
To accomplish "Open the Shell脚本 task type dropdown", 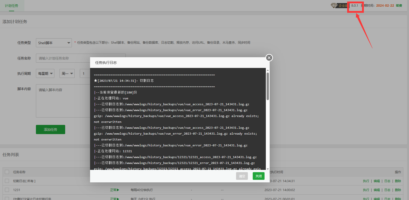I will 54,43.
